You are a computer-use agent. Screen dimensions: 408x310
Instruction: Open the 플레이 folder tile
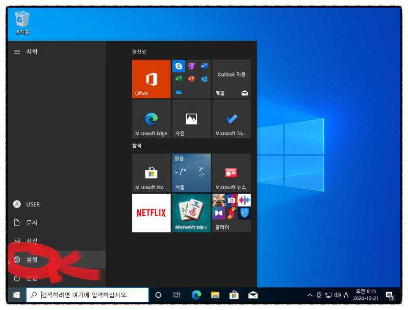click(232, 213)
